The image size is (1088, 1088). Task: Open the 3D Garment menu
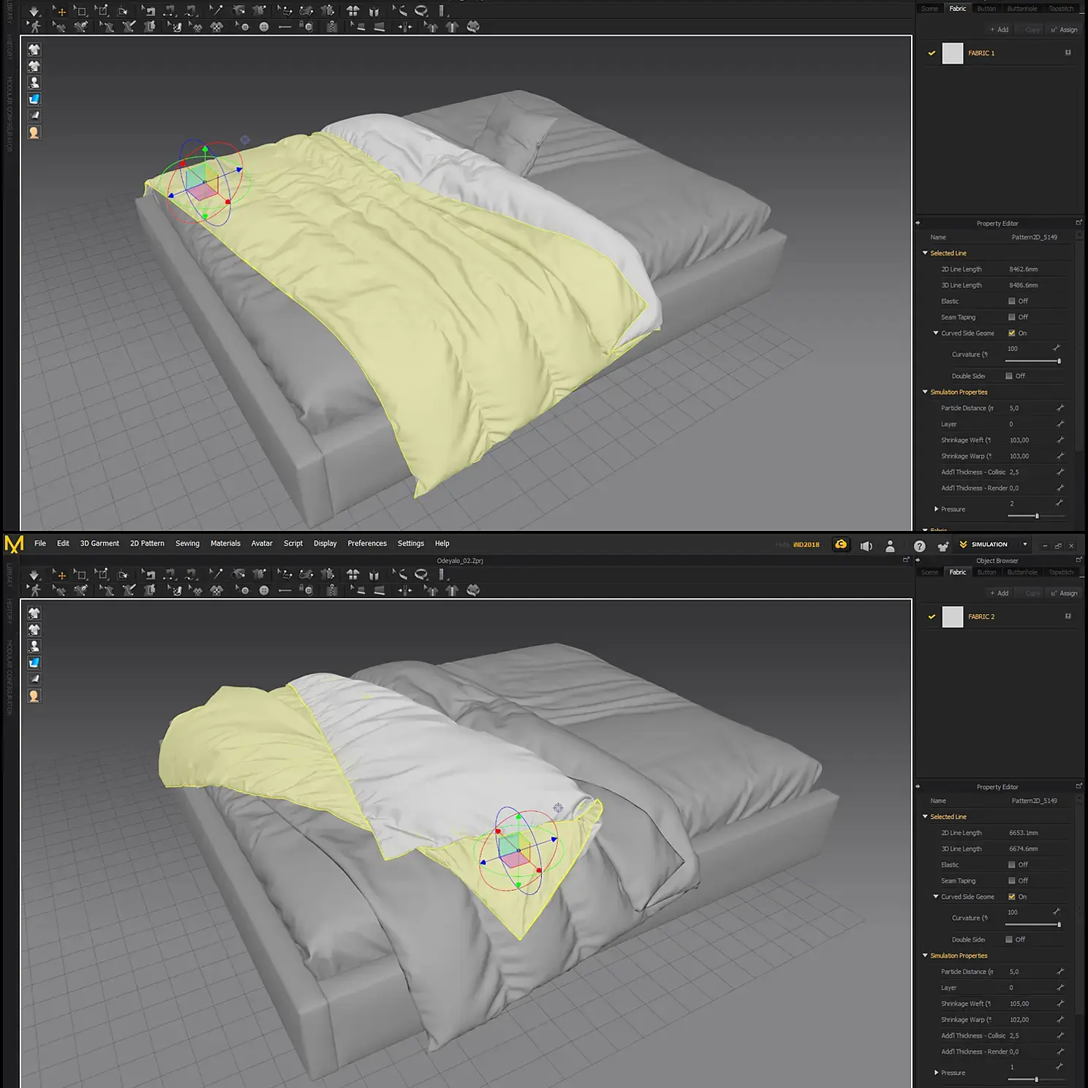99,543
